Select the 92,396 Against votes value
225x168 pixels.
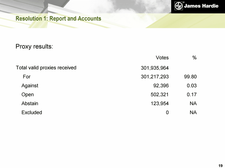160,86
